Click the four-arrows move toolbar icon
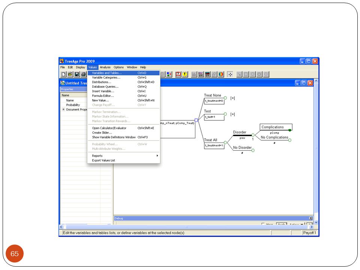 [230, 74]
